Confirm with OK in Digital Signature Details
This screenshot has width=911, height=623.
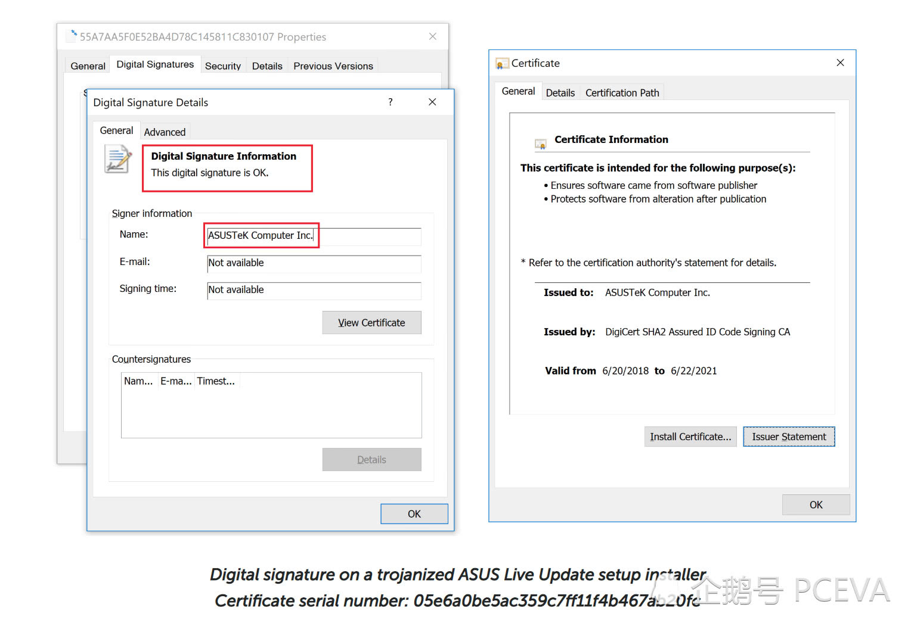[414, 514]
